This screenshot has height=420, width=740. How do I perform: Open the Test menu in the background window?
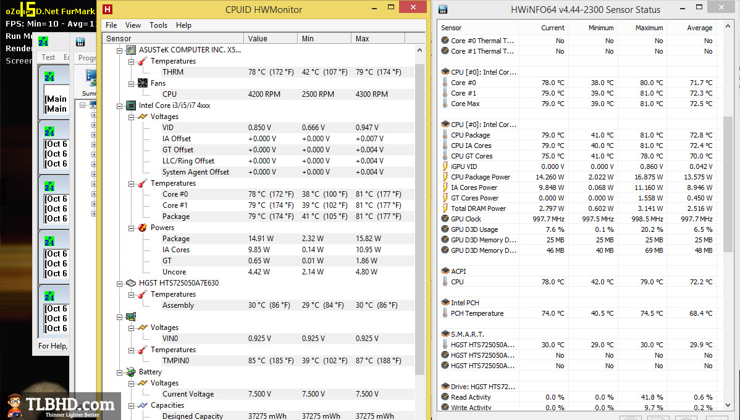pyautogui.click(x=48, y=57)
